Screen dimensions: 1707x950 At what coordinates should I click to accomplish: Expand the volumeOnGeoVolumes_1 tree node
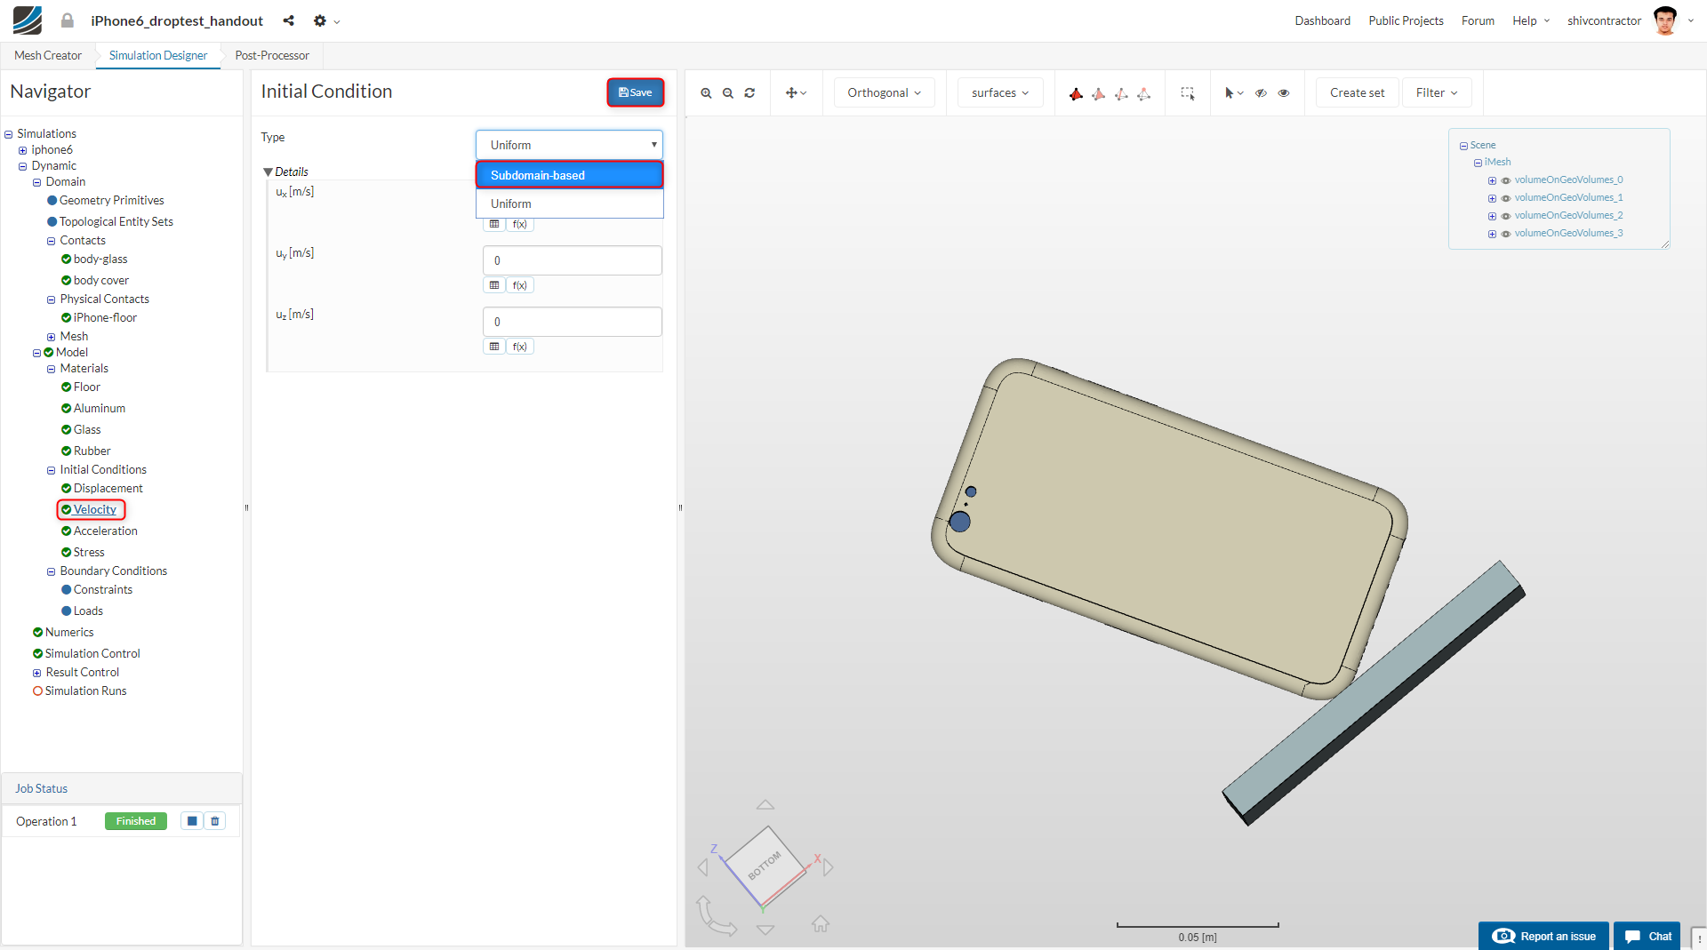coord(1492,198)
